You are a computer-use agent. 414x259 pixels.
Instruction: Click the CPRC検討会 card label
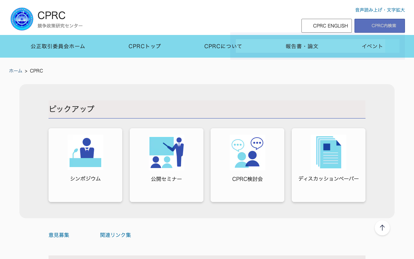[247, 179]
